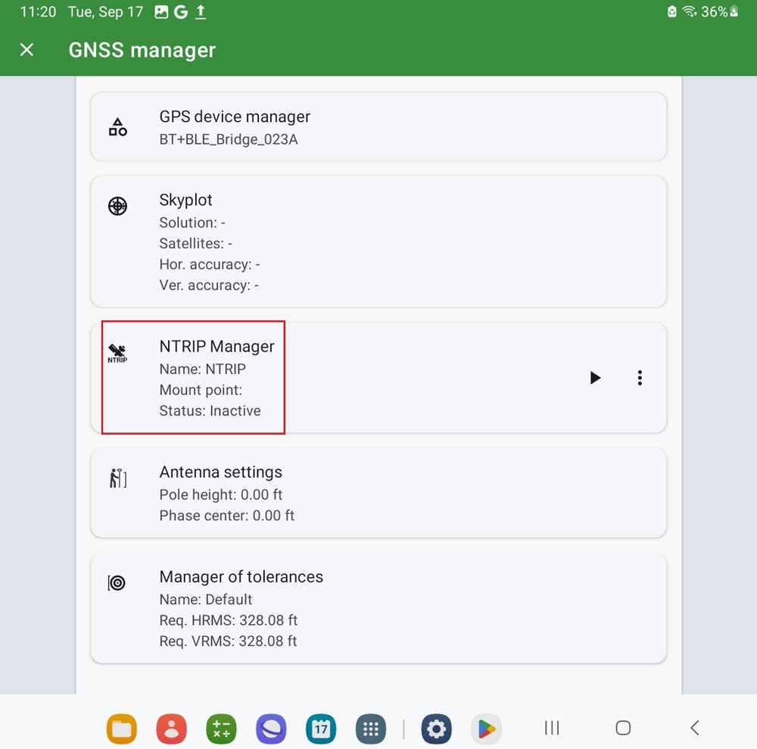Viewport: 757px width, 749px height.
Task: Open the Calendar app in taskbar
Action: click(321, 729)
